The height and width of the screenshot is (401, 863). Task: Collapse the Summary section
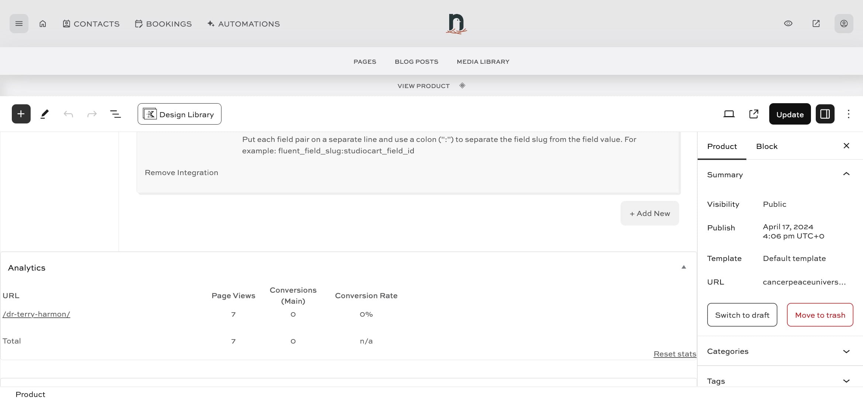coord(846,174)
